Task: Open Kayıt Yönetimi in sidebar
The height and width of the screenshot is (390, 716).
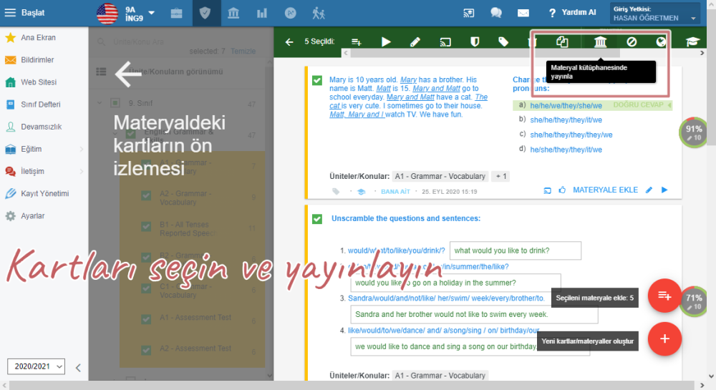Action: click(x=44, y=193)
